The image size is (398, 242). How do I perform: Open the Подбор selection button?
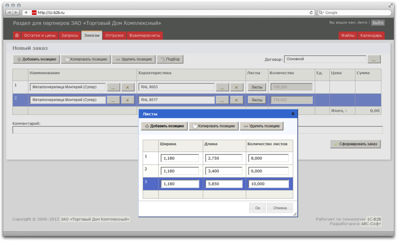coord(170,59)
